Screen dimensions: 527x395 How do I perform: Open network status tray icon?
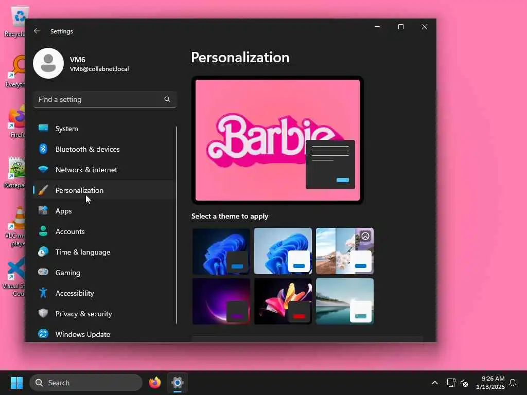click(x=451, y=383)
